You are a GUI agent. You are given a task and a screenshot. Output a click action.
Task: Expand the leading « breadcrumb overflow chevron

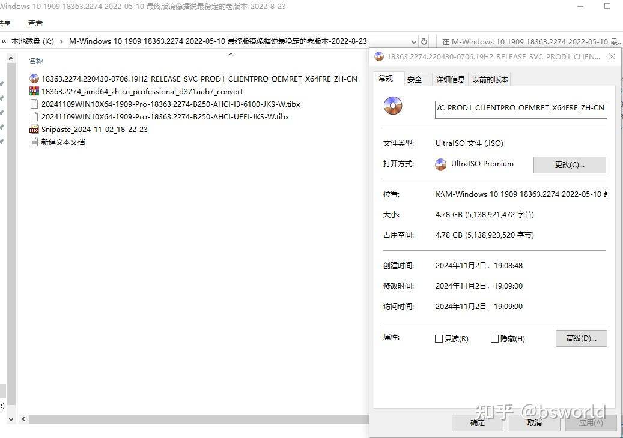coord(4,41)
